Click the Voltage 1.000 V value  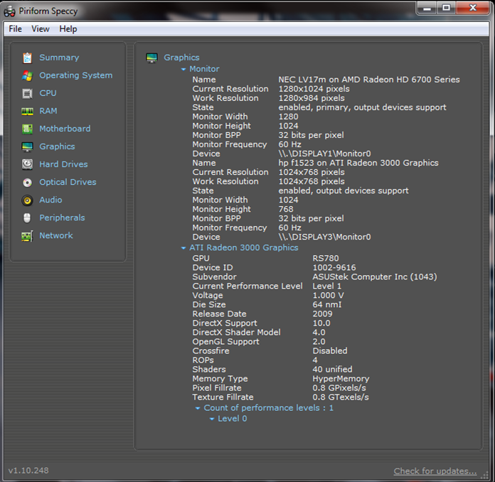[x=328, y=296]
